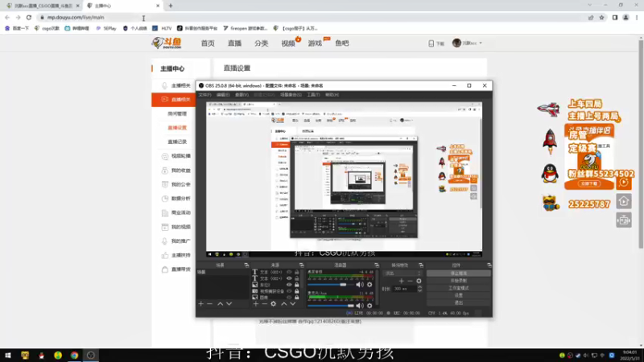644x362 pixels.
Task: Open the Edit menu in OBS
Action: point(223,95)
